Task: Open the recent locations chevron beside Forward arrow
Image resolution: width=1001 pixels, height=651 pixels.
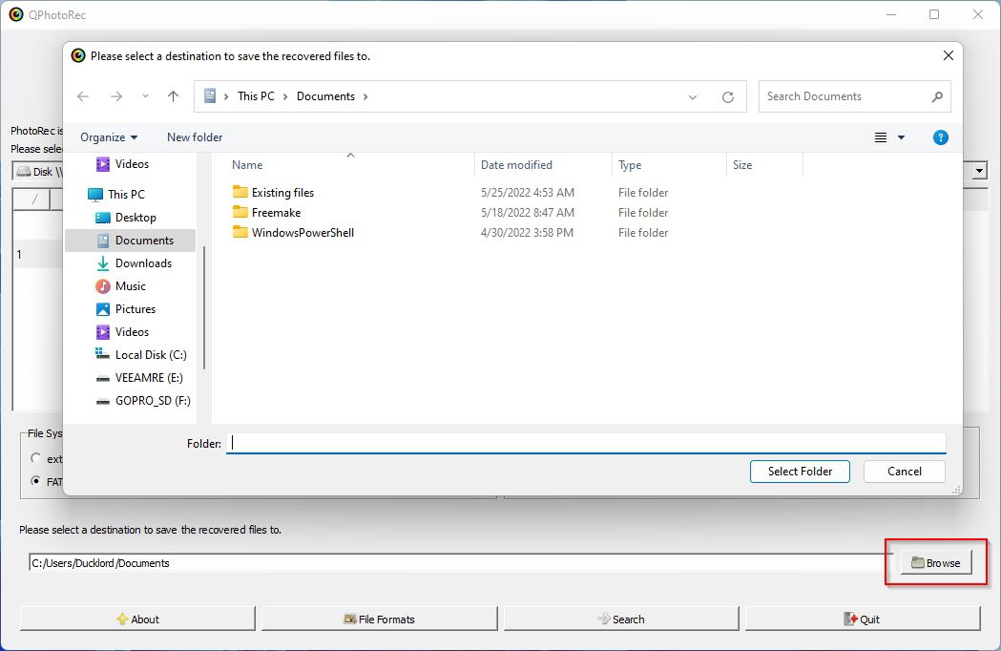Action: (x=146, y=96)
